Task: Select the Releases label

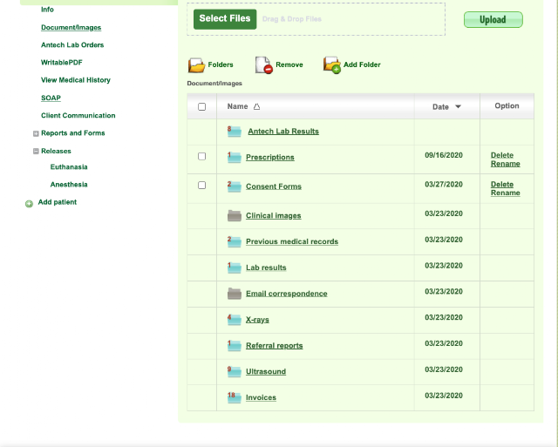Action: tap(56, 151)
